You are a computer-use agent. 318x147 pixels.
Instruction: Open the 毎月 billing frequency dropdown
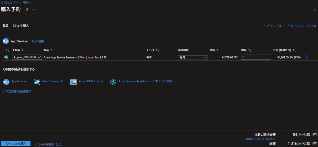(x=193, y=57)
